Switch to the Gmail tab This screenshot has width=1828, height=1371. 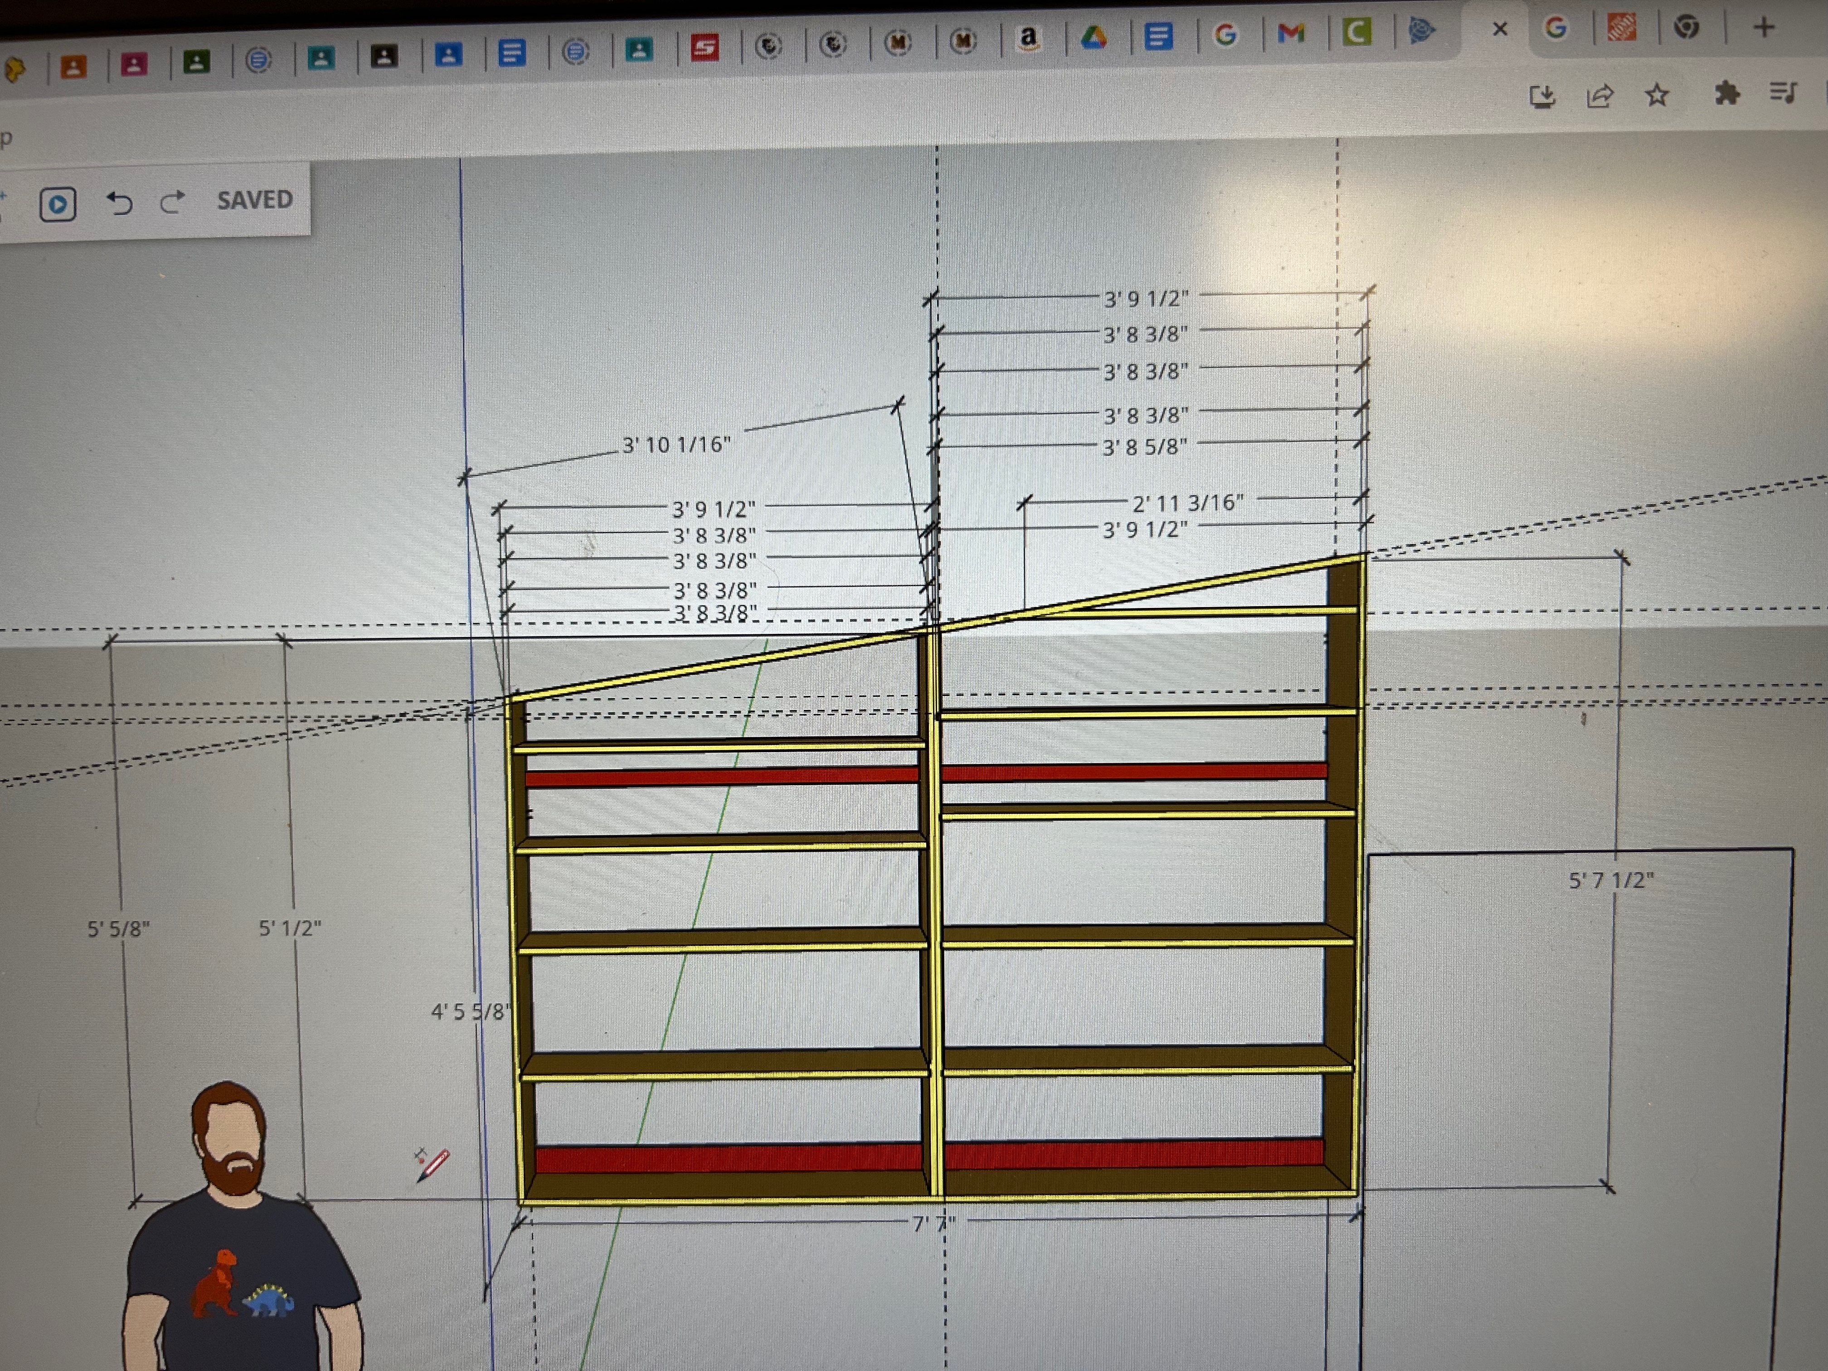pos(1291,33)
